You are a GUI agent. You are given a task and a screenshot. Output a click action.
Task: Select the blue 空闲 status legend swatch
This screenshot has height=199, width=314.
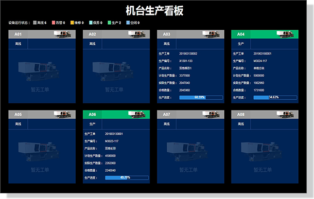click(x=128, y=23)
